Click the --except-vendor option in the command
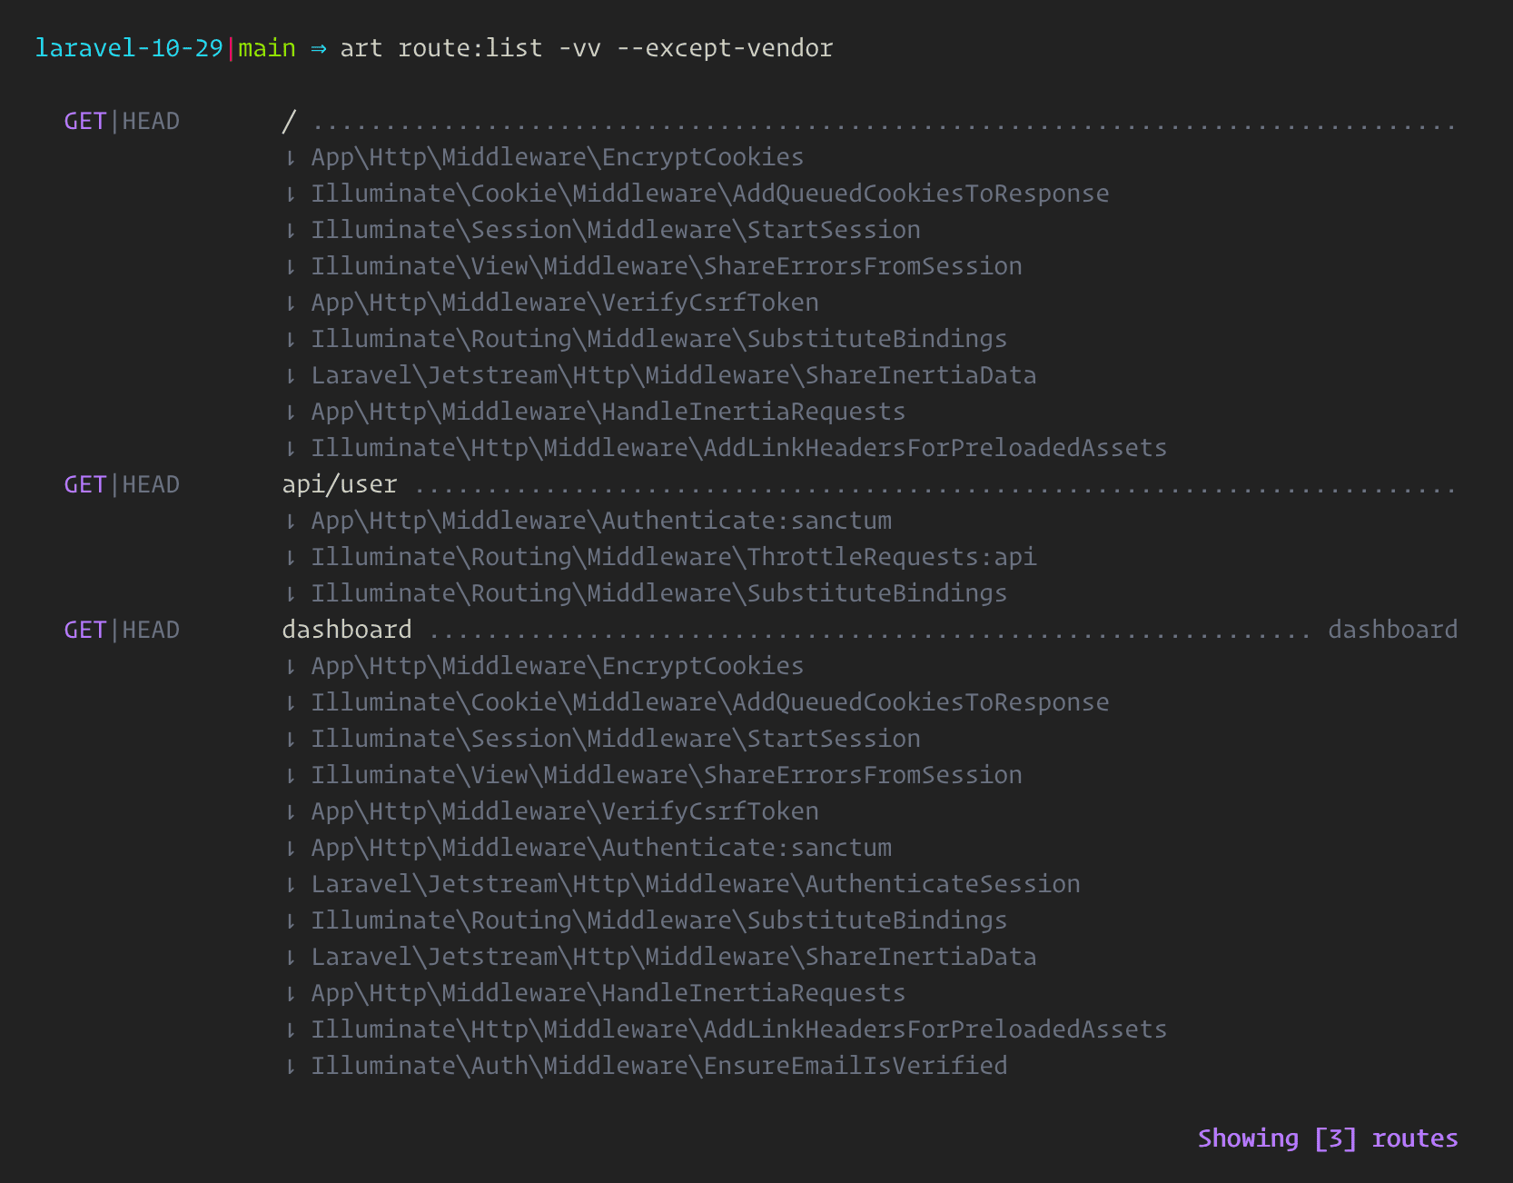 (x=724, y=48)
